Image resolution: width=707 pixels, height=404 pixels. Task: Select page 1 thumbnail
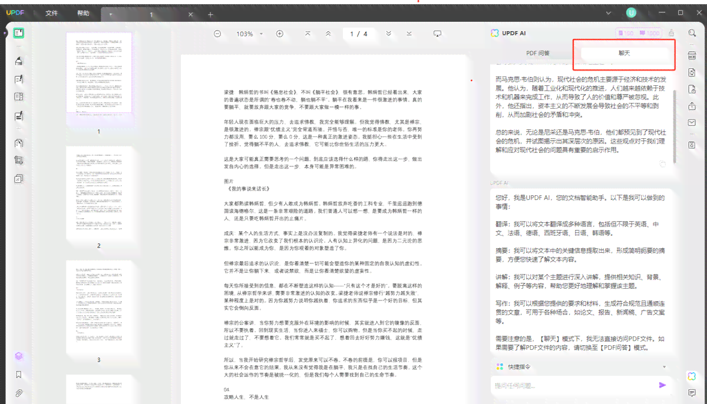[99, 72]
